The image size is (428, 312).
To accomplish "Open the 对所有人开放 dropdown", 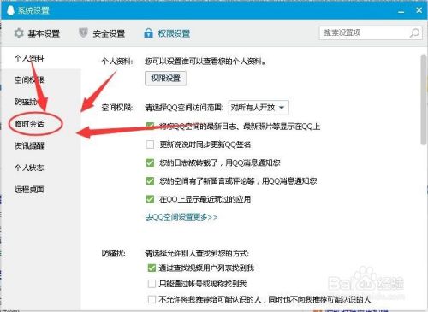I will (259, 108).
